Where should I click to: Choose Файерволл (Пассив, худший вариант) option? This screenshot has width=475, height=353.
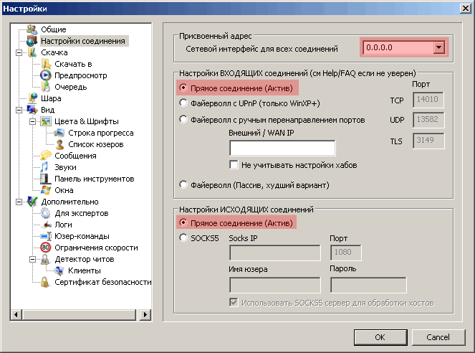click(x=183, y=184)
